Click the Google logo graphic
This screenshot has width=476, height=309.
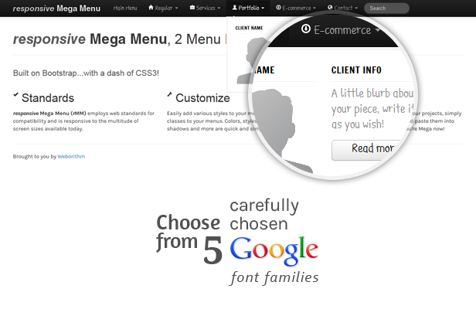(274, 251)
